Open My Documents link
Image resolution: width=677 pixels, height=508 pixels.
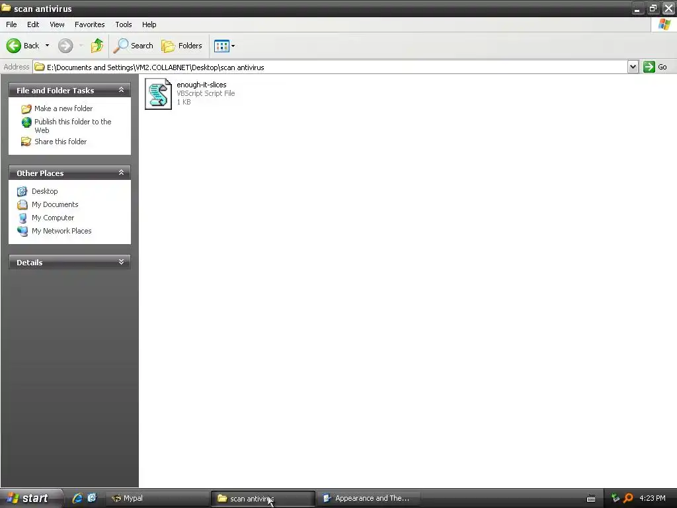tap(55, 204)
